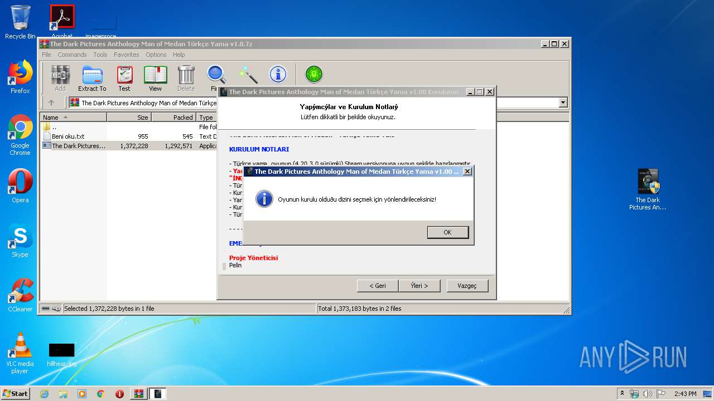Click Extract To toolbar icon

click(92, 78)
